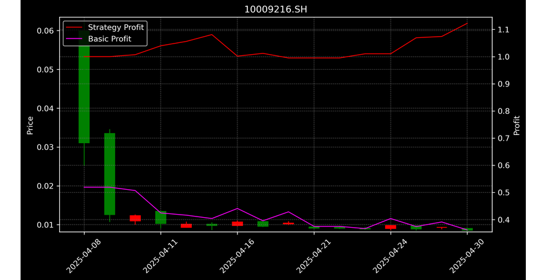
Task: Click the 0.03 price tick label
Action: pos(45,147)
